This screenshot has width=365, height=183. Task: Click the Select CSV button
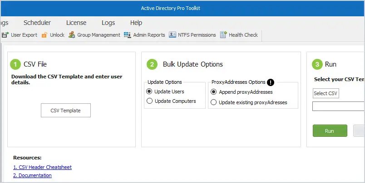click(326, 93)
